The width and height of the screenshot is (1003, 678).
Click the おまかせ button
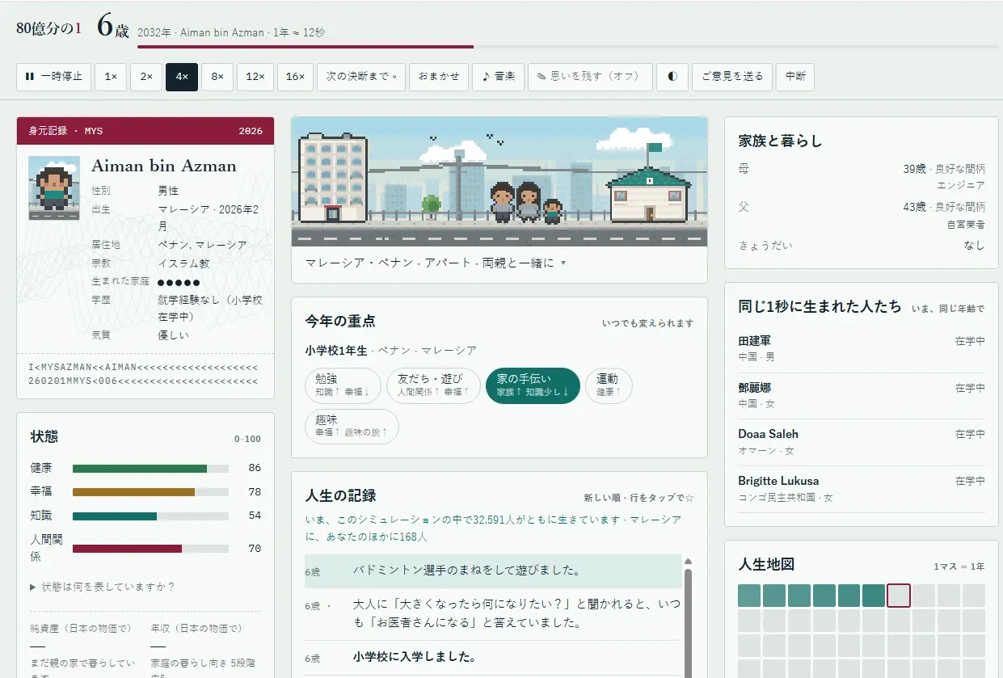pyautogui.click(x=439, y=77)
